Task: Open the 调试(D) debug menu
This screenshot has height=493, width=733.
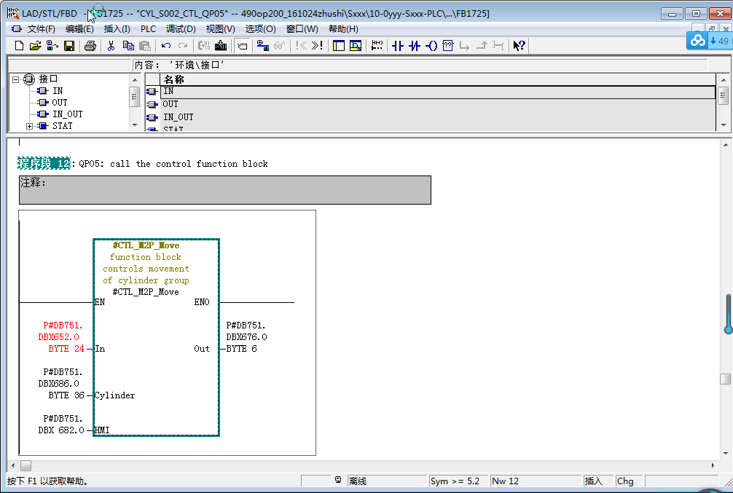Action: pos(181,29)
